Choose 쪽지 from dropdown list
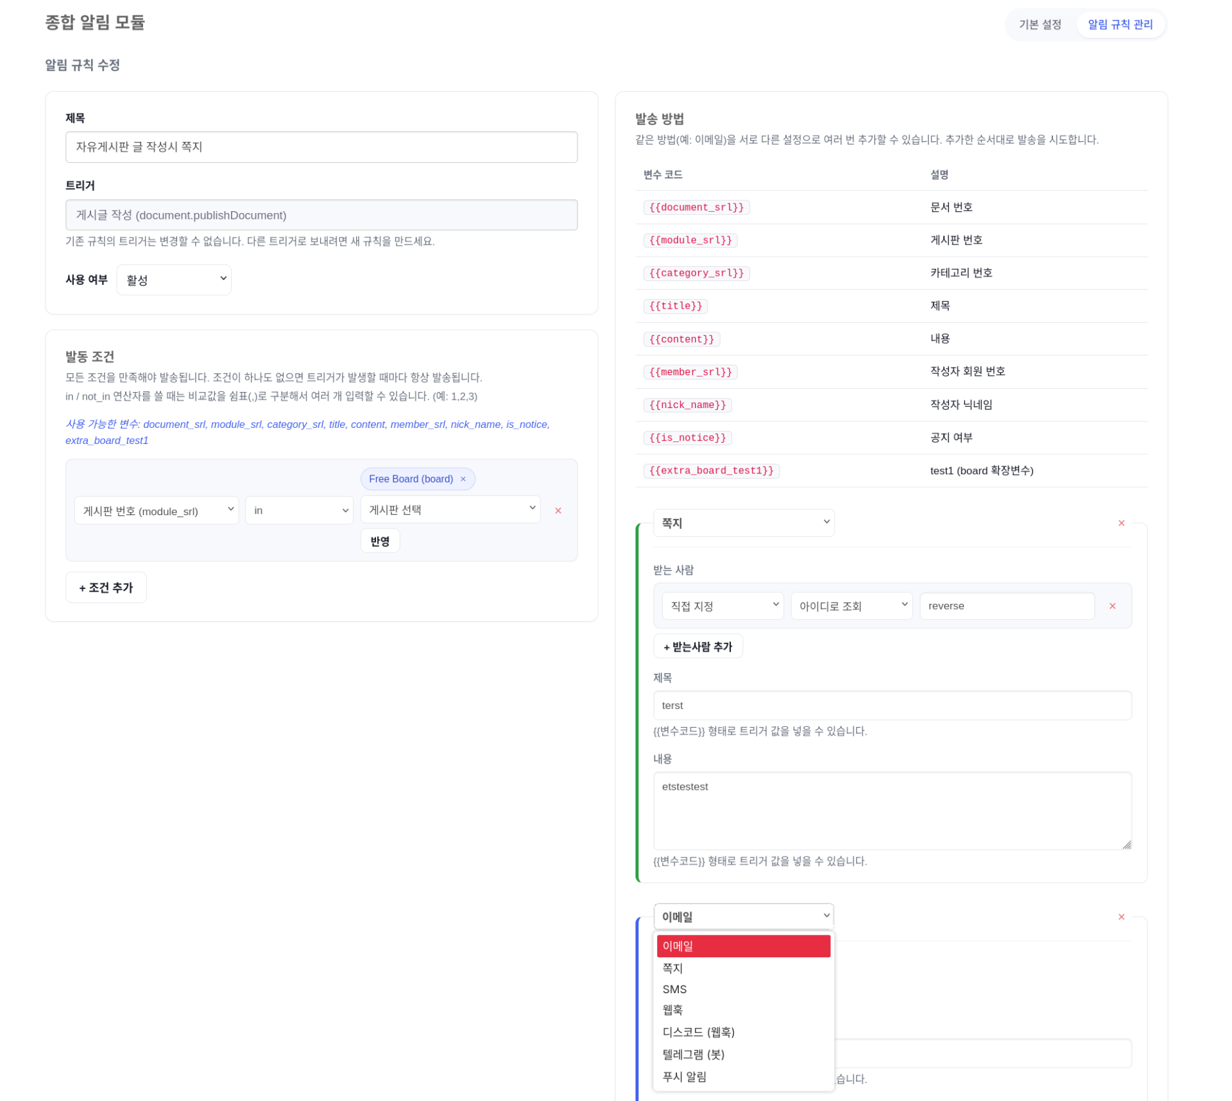 pos(743,968)
